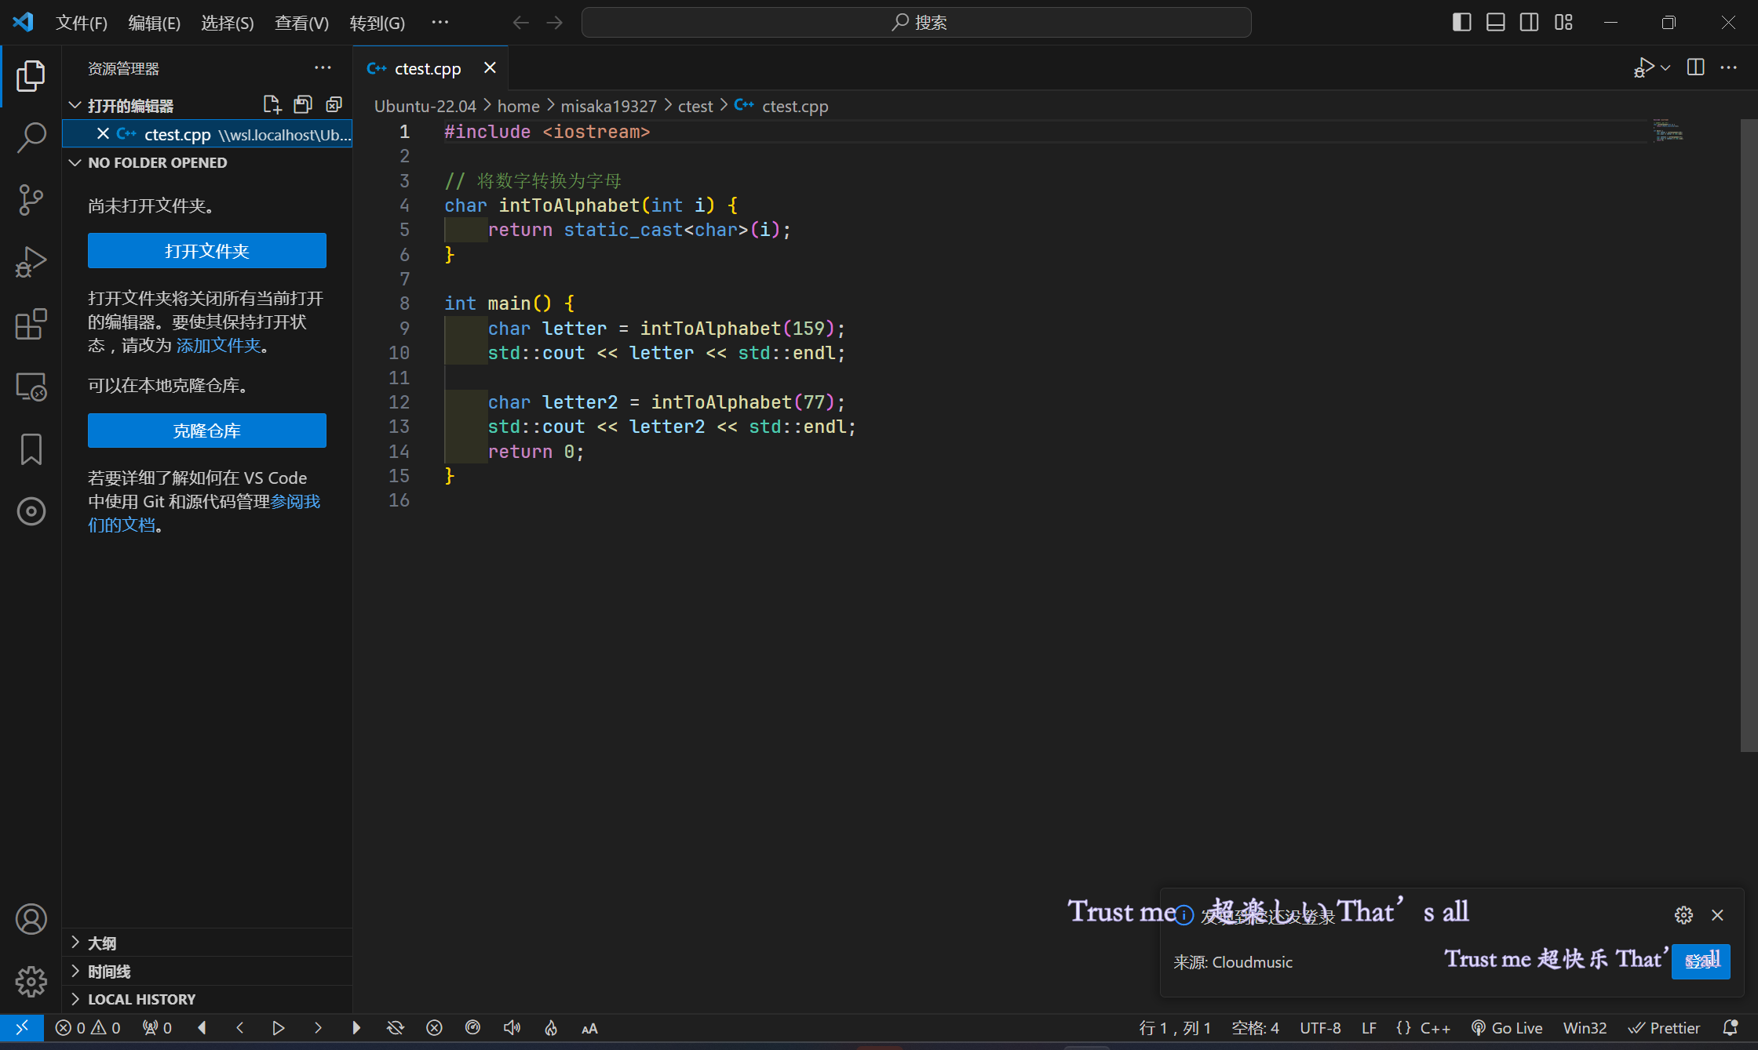The height and width of the screenshot is (1050, 1758).
Task: Click the play outline triangle in status bar
Action: click(279, 1028)
